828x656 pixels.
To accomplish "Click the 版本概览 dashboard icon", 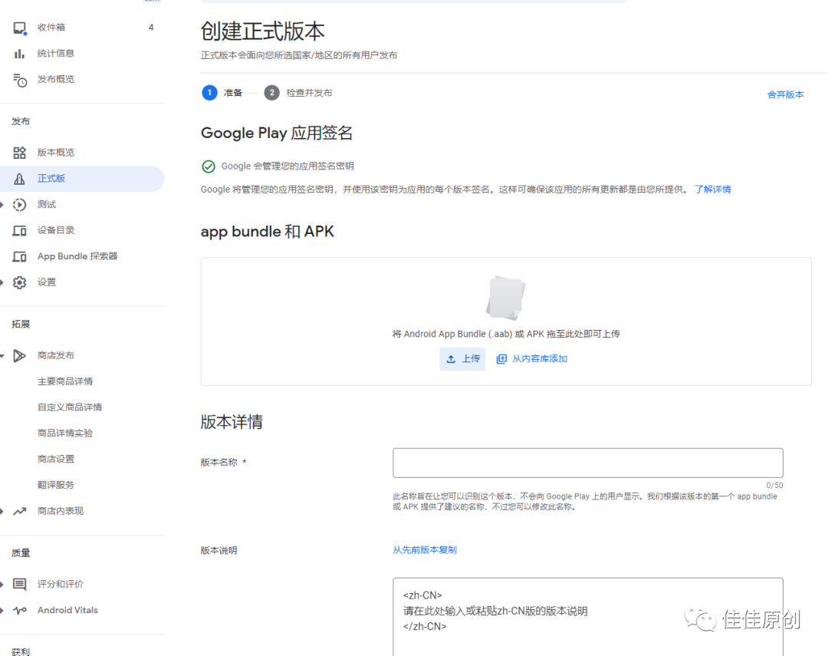I will 19,153.
